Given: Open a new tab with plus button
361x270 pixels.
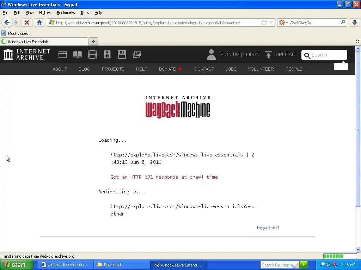Looking at the screenshot, I should (x=93, y=41).
